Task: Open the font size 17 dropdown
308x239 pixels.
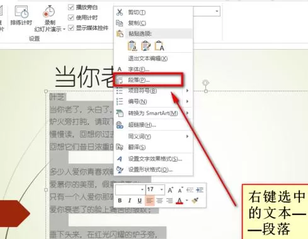Action: tap(161, 190)
